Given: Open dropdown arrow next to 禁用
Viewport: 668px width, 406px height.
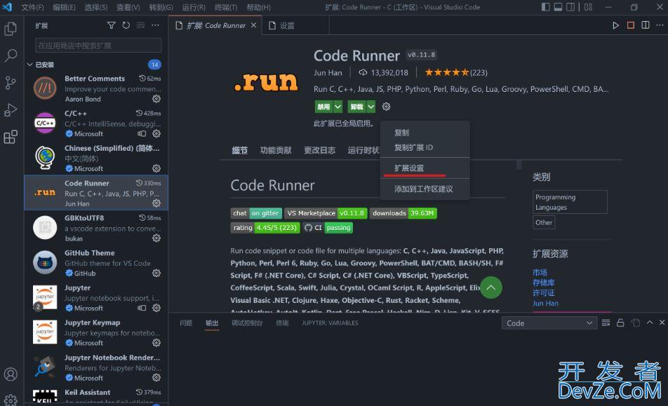Looking at the screenshot, I should pyautogui.click(x=338, y=107).
